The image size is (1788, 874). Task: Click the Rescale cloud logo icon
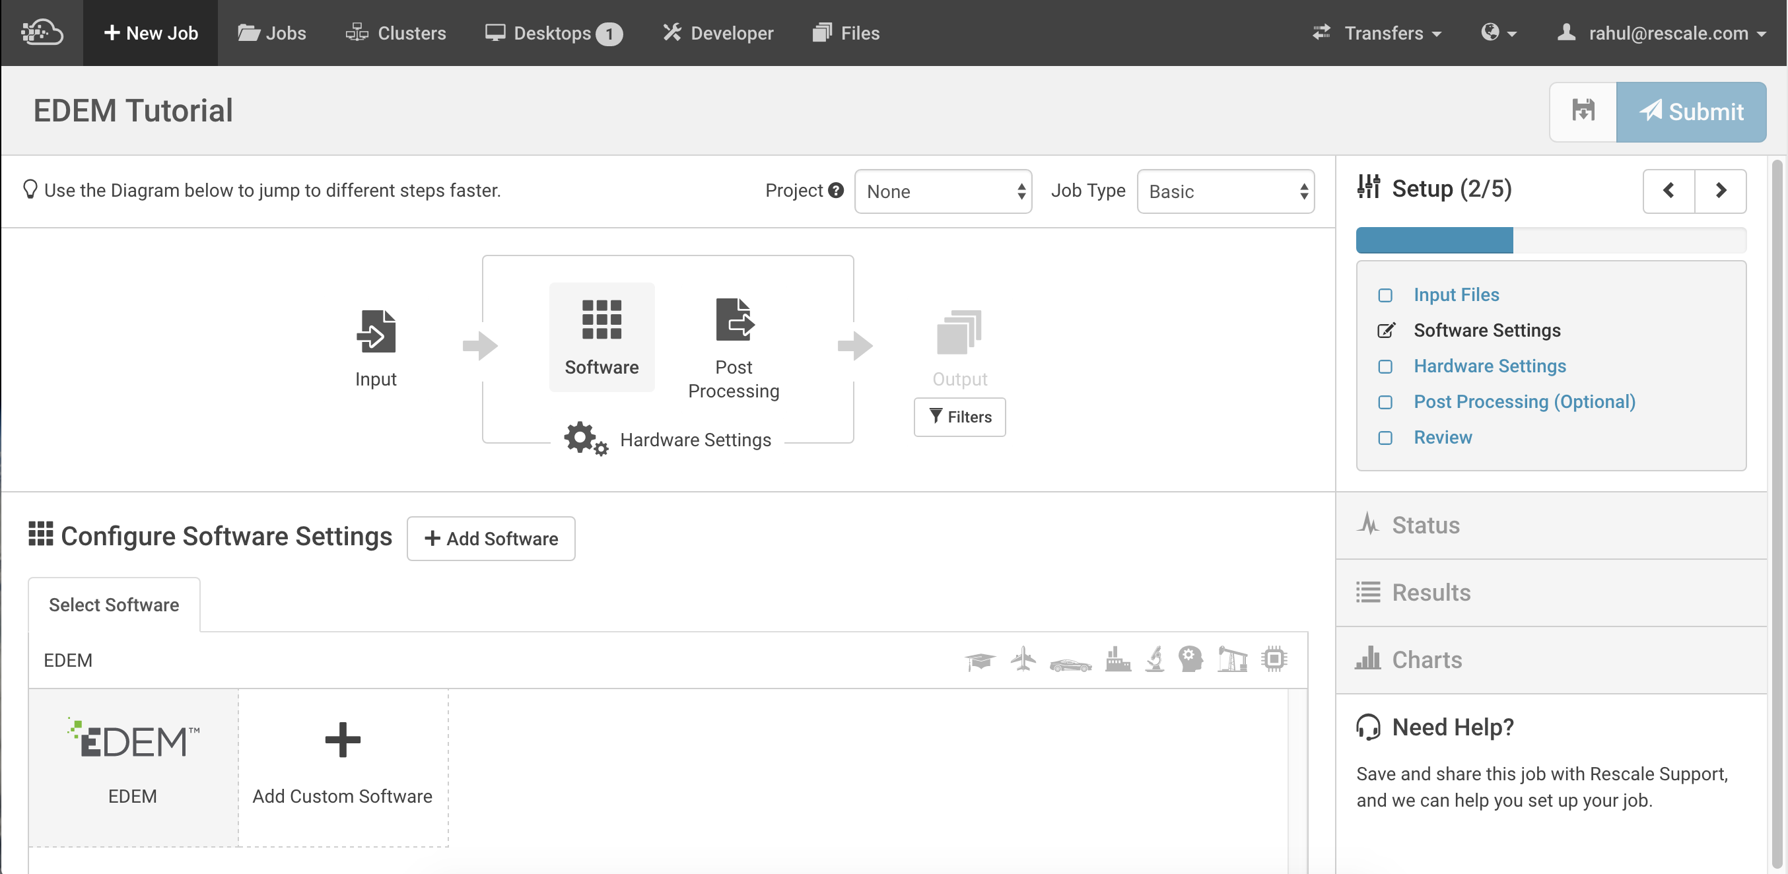click(x=42, y=32)
